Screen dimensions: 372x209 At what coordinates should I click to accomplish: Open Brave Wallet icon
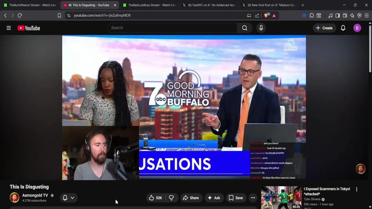[x=345, y=15]
